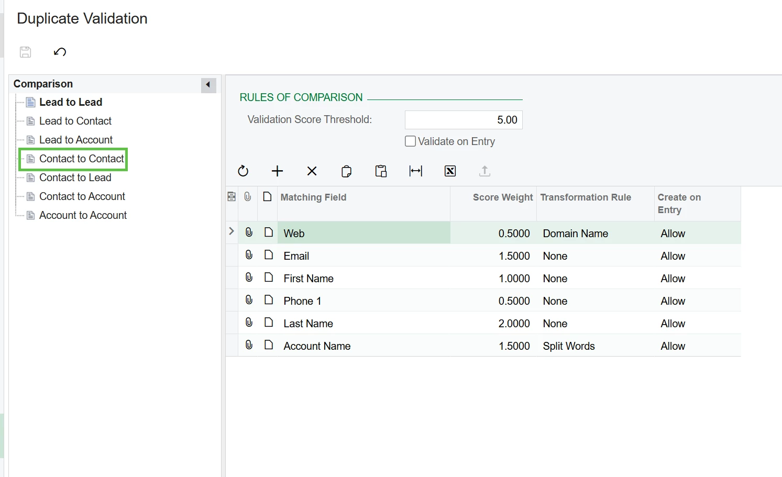Sort by Create on Entry header
This screenshot has height=477, width=782.
pyautogui.click(x=698, y=204)
